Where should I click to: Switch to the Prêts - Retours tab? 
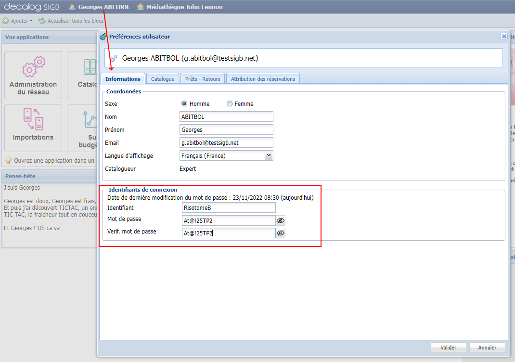[203, 78]
